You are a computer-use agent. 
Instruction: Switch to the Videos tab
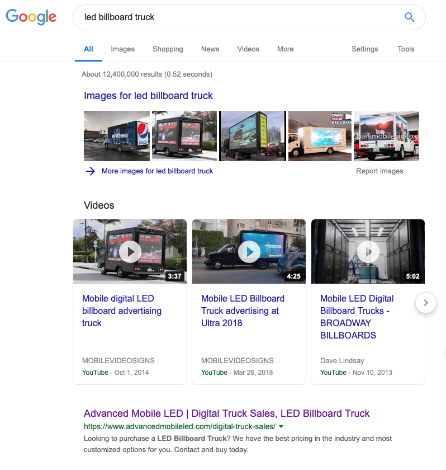[248, 49]
